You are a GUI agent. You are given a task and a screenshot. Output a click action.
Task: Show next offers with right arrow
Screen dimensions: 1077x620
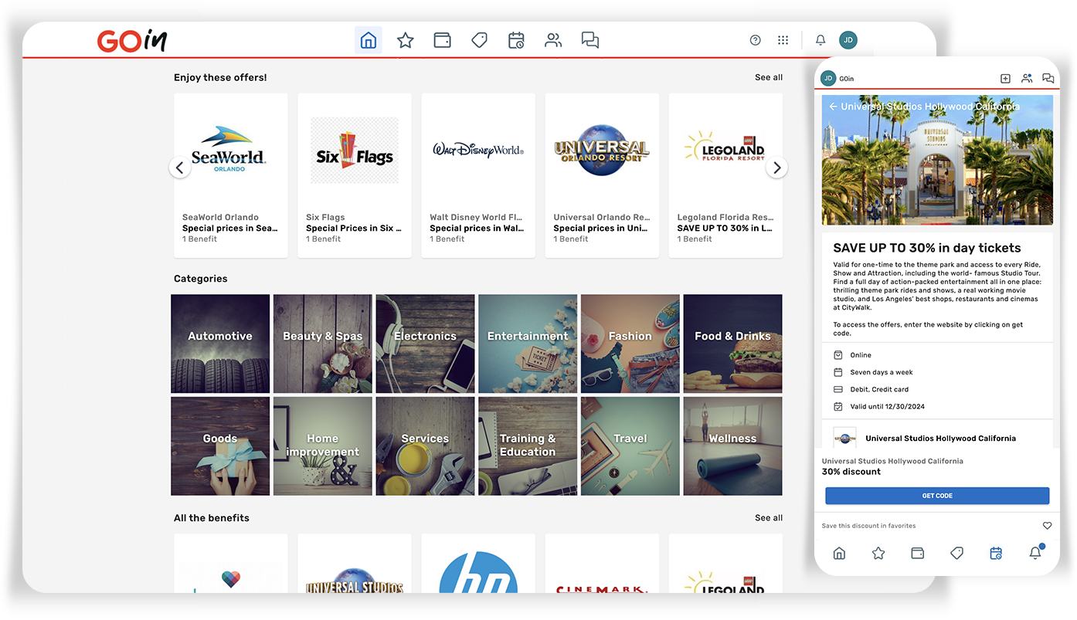coord(776,168)
